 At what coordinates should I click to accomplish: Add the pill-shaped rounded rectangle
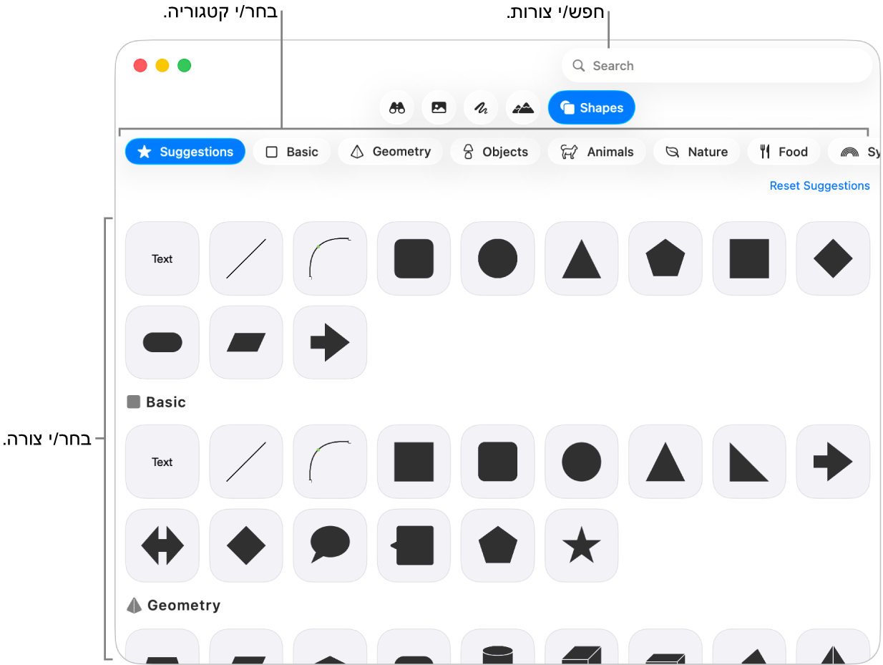(x=162, y=342)
